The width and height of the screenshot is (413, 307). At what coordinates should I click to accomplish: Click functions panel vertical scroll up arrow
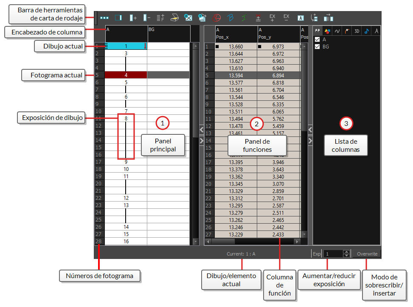tap(304, 47)
